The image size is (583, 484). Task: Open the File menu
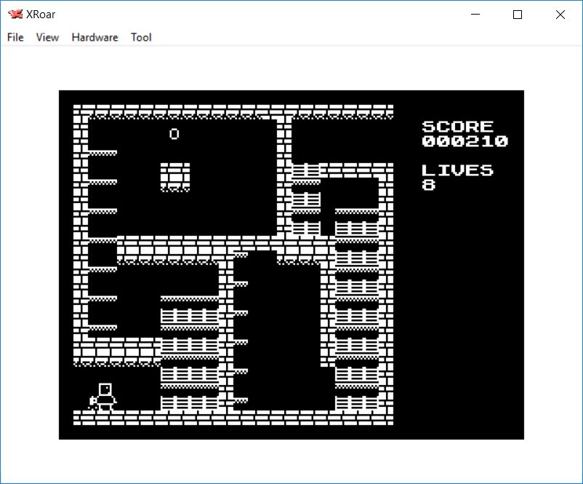(15, 37)
